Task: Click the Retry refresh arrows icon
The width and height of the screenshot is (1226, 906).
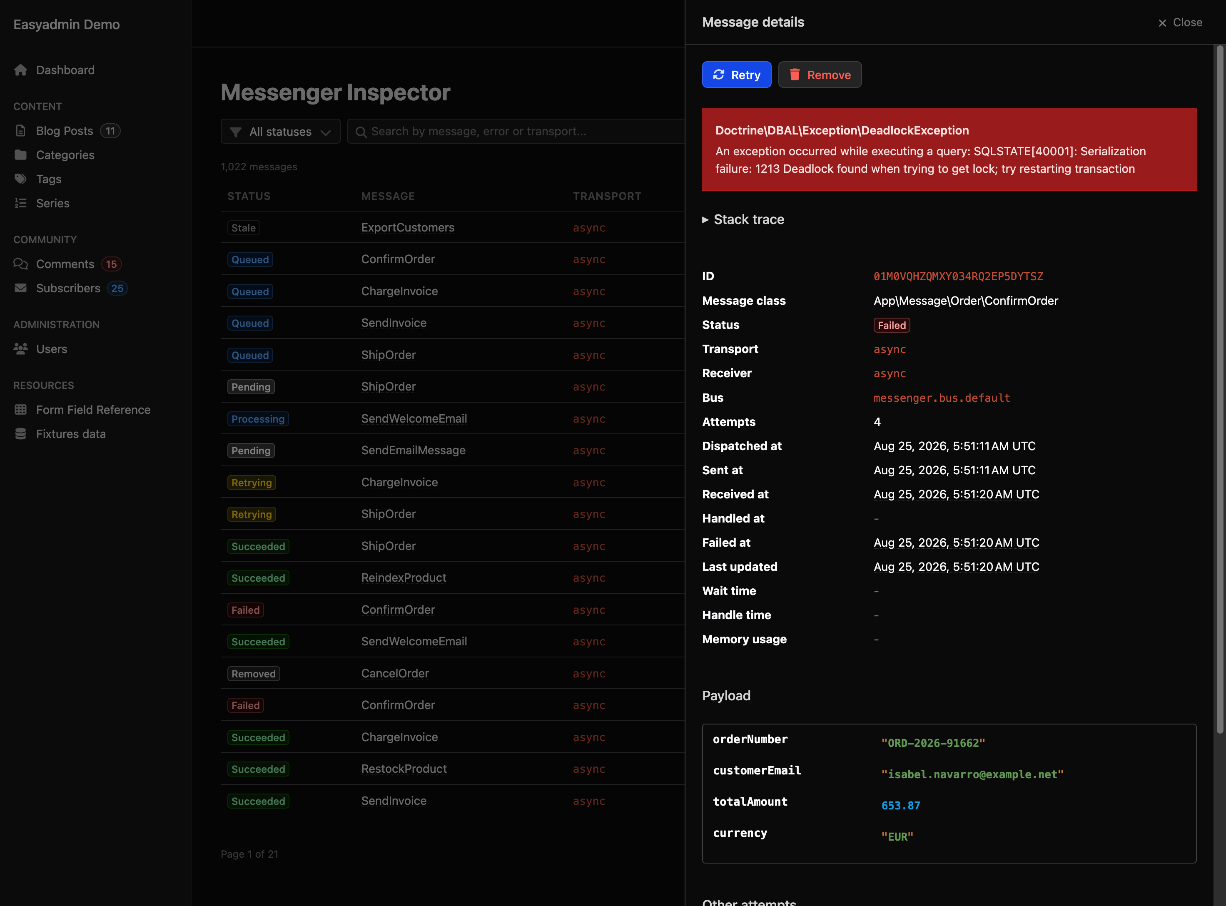Action: coord(719,75)
